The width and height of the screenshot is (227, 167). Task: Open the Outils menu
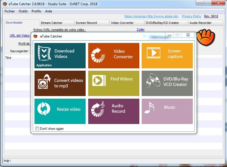pos(23,11)
